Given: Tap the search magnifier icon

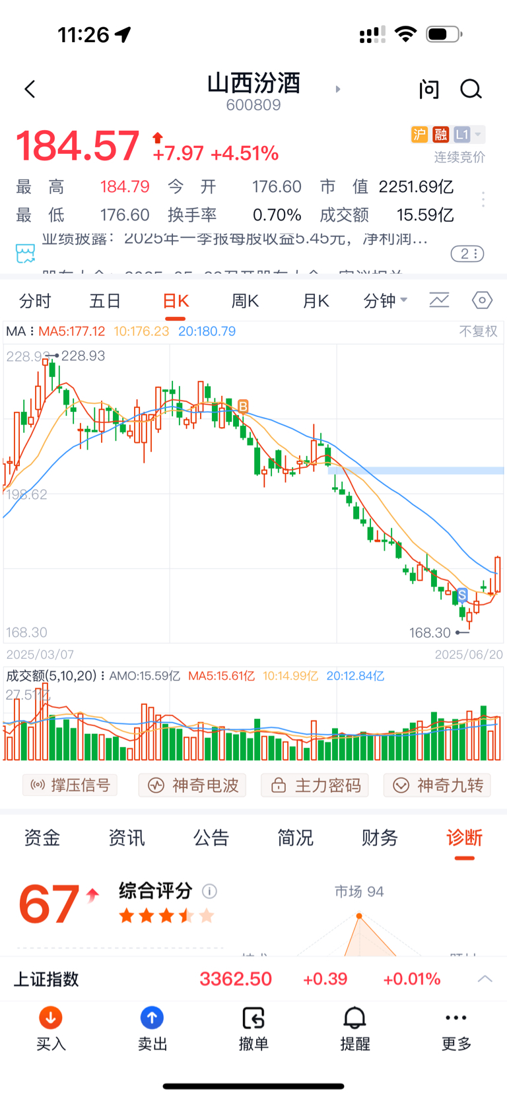Looking at the screenshot, I should [471, 89].
